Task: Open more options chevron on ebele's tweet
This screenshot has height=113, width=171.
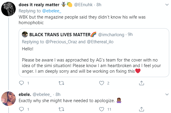Action: tap(167, 94)
